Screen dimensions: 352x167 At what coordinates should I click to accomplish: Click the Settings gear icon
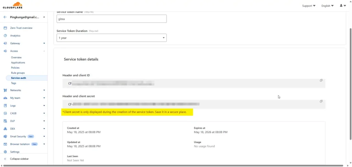5,152
